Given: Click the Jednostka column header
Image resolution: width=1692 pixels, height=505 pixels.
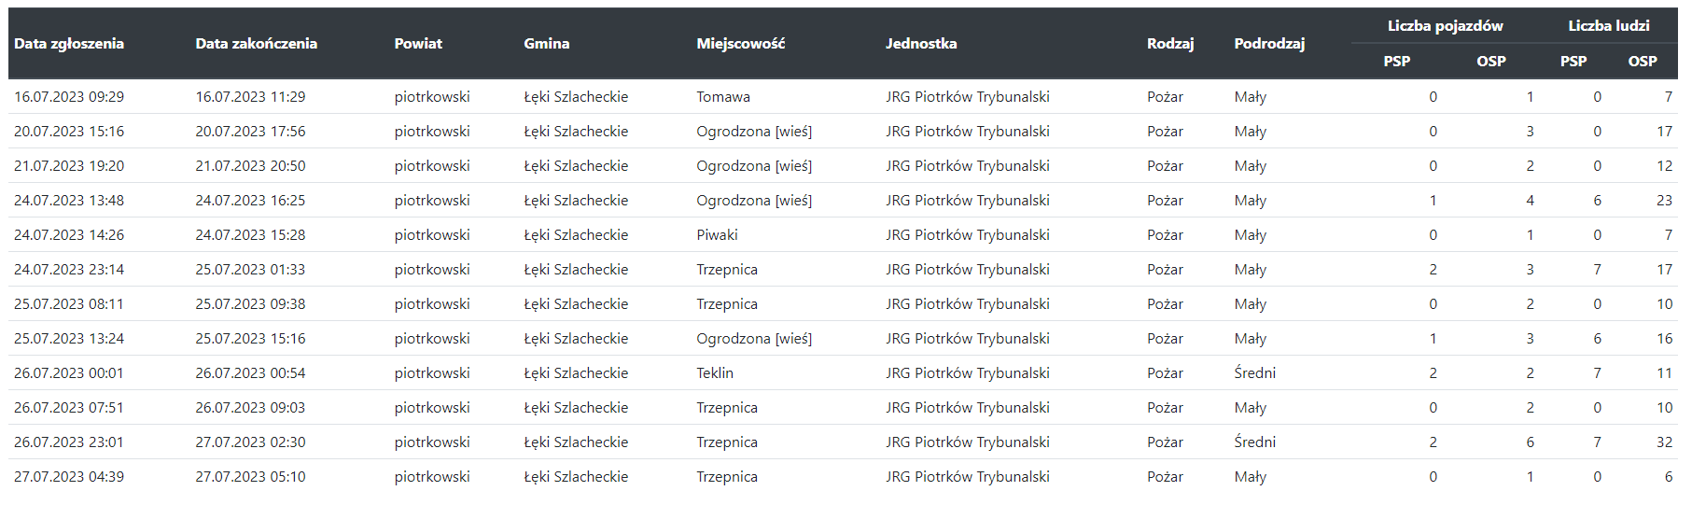Looking at the screenshot, I should click(x=921, y=44).
